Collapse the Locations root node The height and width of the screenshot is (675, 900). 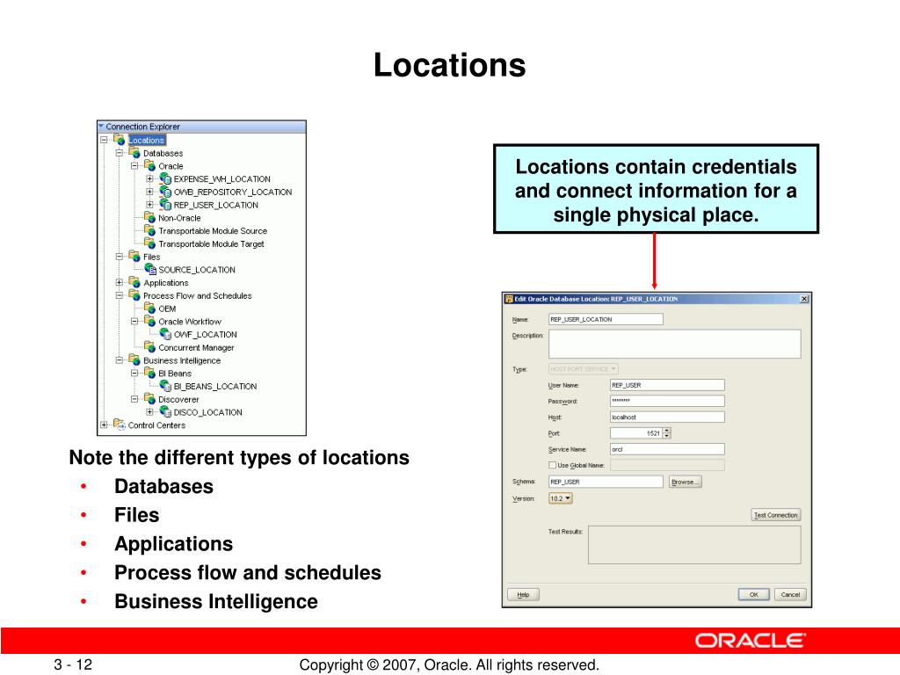point(104,140)
